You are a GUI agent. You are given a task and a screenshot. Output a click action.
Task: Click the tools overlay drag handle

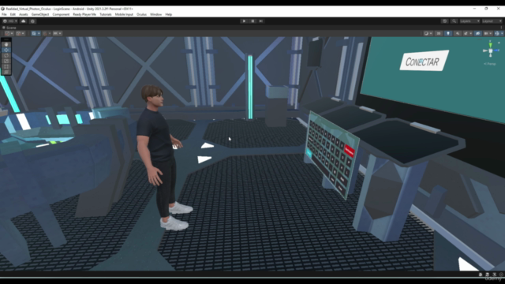point(6,39)
